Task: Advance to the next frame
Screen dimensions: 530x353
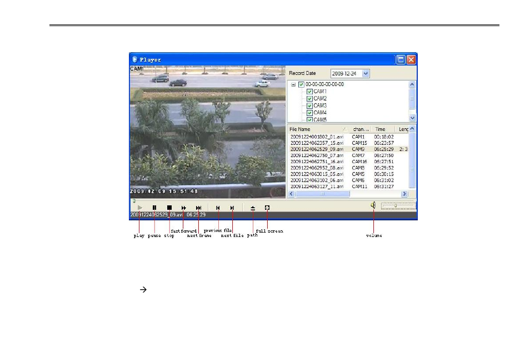Action: (x=198, y=208)
